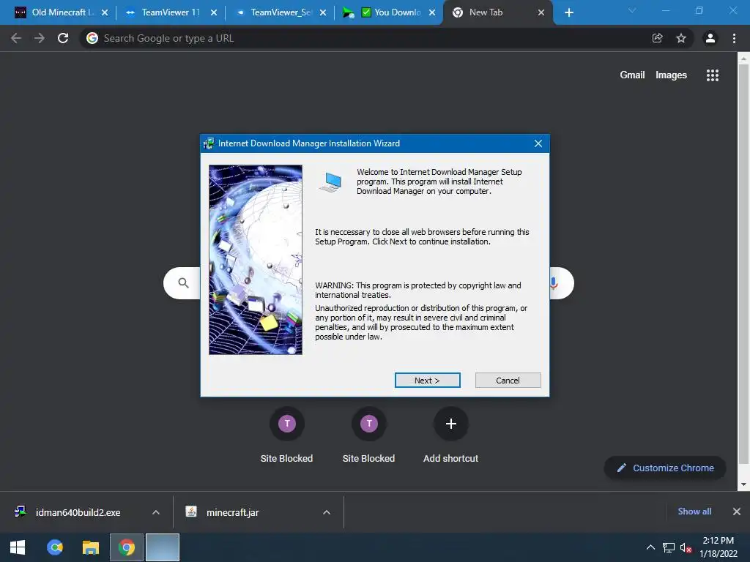Bookmark this tab with star icon
The image size is (750, 562).
pos(681,38)
